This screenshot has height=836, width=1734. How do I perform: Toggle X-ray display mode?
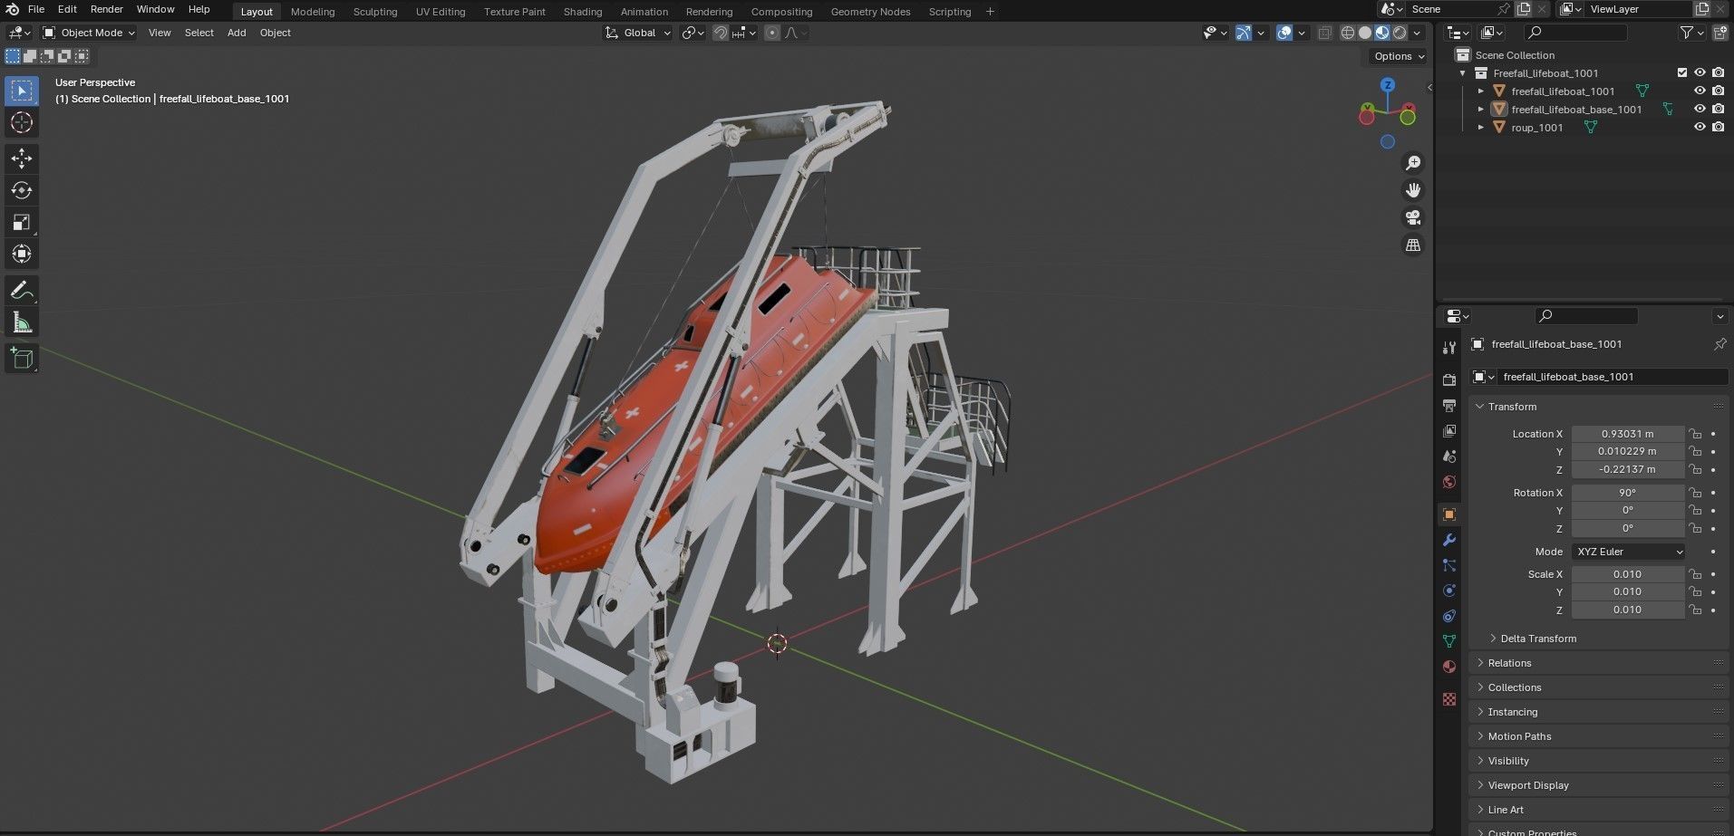click(1324, 33)
